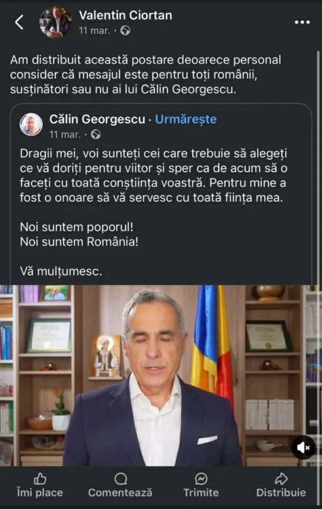
Task: Like the post with thumbs-up icon
Action: click(x=40, y=478)
